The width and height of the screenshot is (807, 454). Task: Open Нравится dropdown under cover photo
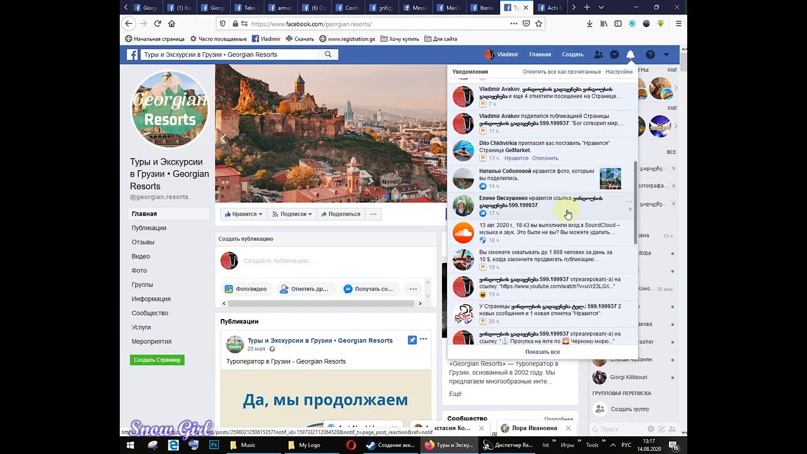click(243, 214)
